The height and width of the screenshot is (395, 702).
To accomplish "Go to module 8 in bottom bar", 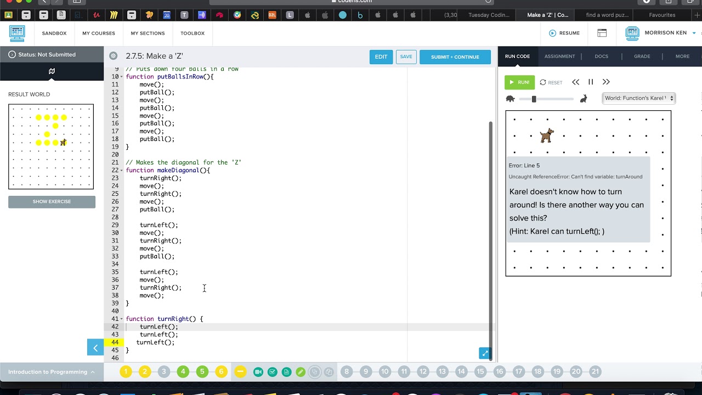I will click(347, 371).
